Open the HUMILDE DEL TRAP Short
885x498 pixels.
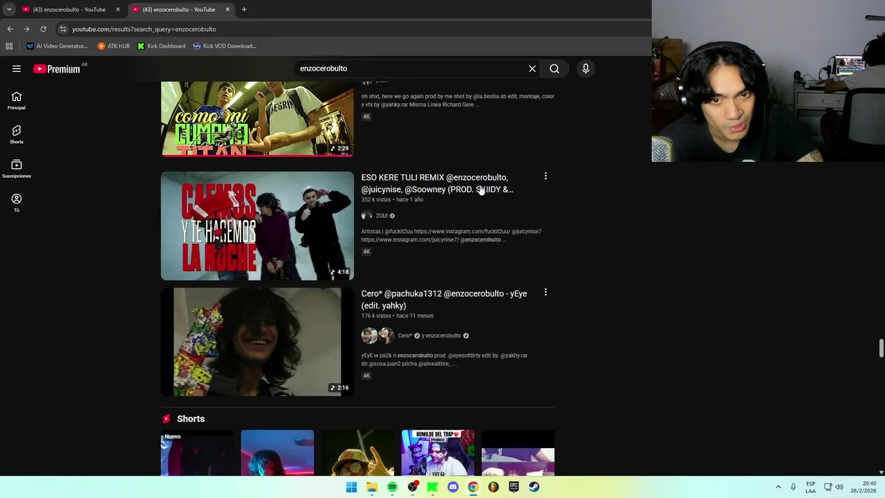coord(438,453)
